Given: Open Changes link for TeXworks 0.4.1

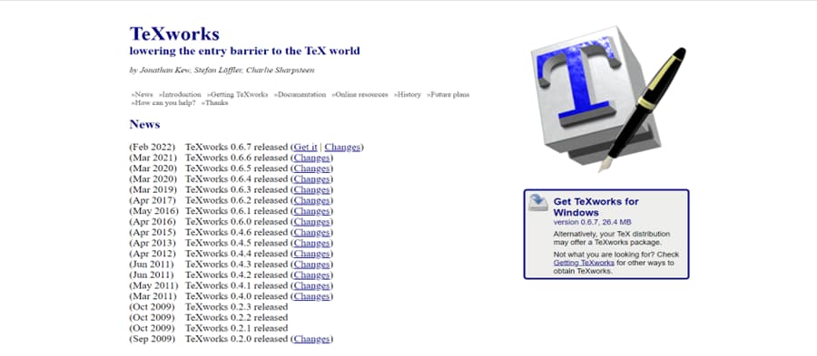Looking at the screenshot, I should pos(311,285).
